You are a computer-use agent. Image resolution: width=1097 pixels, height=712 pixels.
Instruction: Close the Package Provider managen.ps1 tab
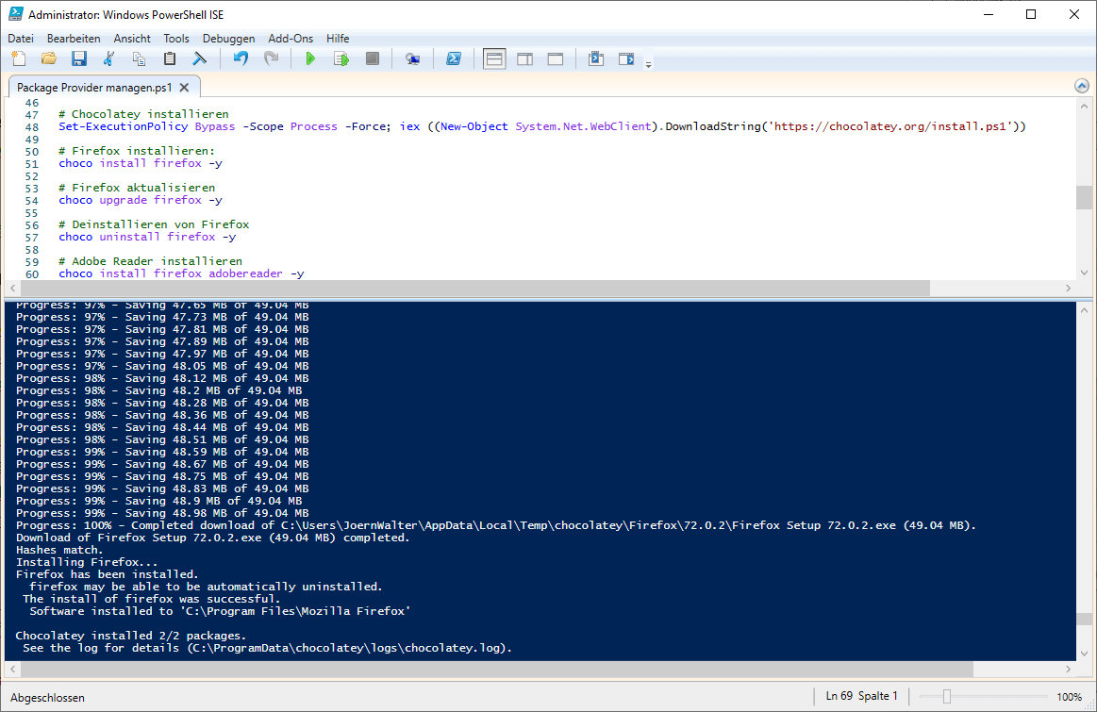(184, 88)
